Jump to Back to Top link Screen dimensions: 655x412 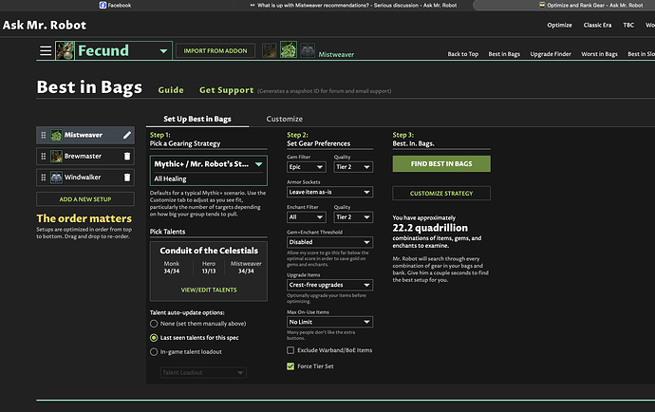point(463,54)
